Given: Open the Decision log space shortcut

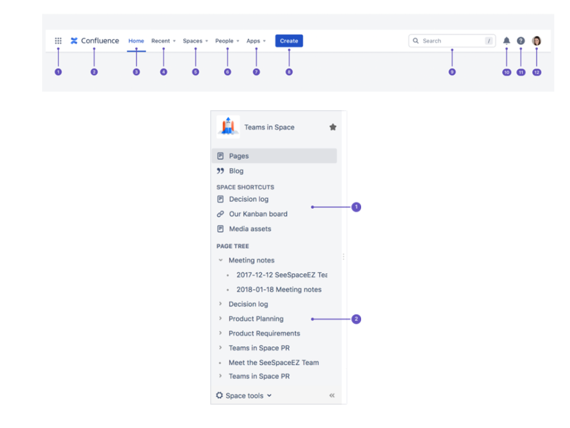Looking at the screenshot, I should (249, 200).
